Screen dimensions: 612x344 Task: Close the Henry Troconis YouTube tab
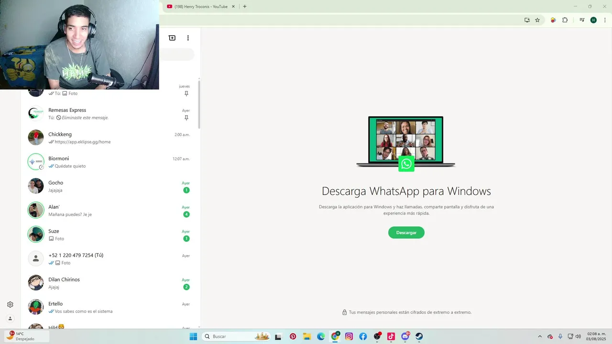click(x=233, y=7)
